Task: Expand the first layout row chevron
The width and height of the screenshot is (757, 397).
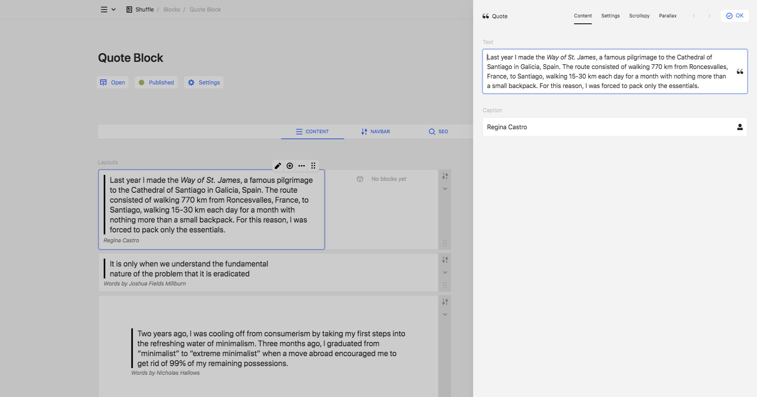Action: pos(445,189)
